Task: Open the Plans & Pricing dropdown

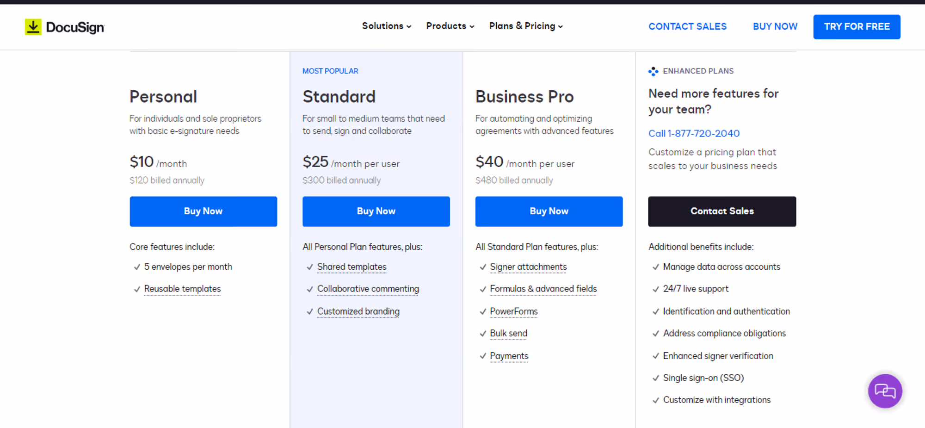Action: (526, 26)
